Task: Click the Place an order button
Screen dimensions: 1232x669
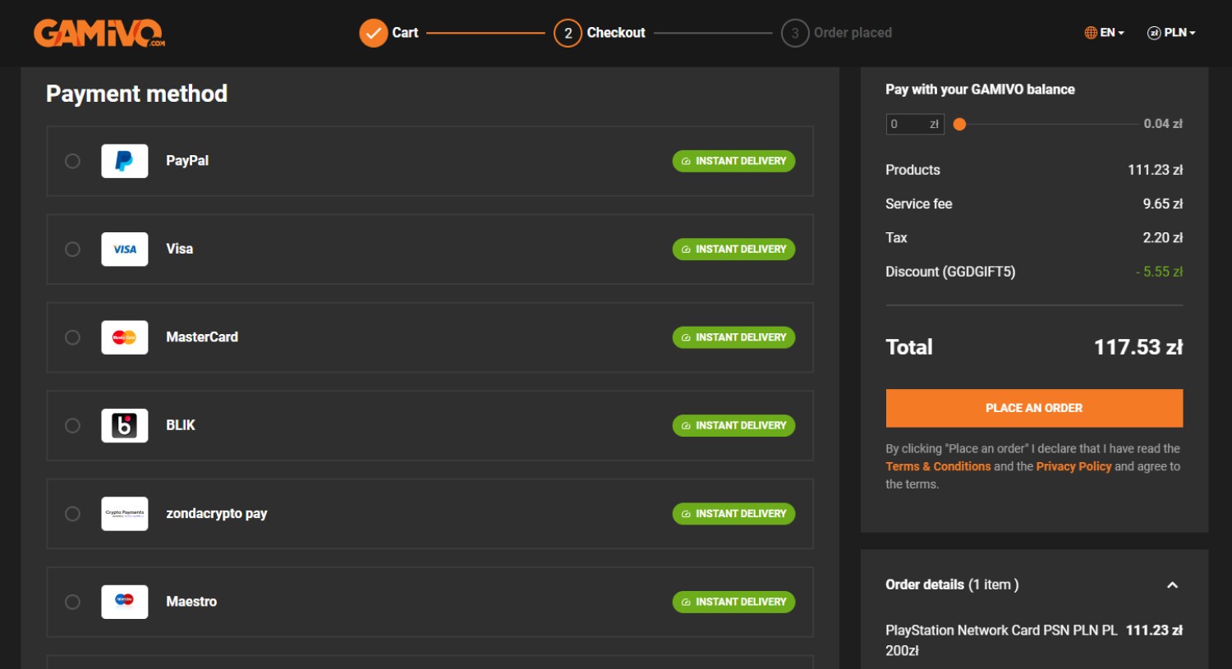Action: (x=1034, y=408)
